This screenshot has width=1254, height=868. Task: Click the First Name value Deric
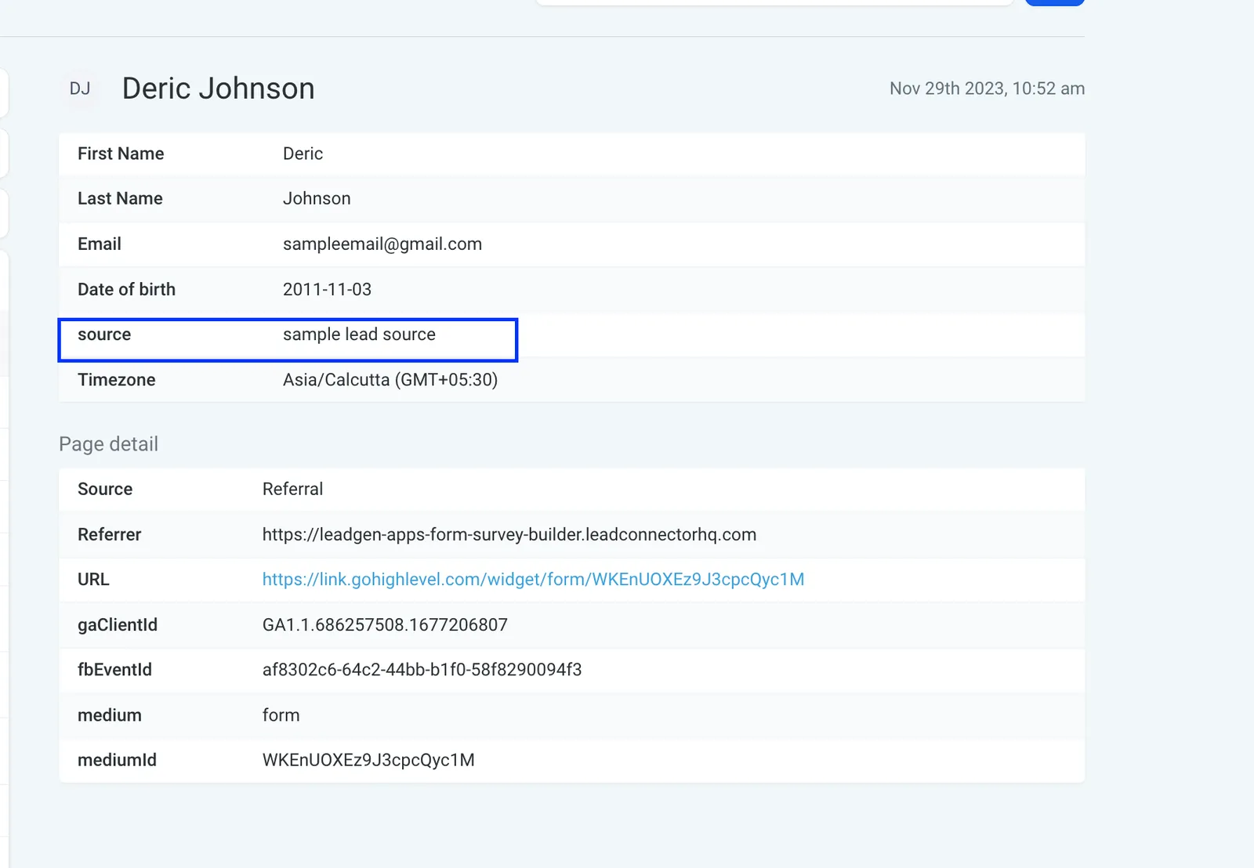click(x=303, y=154)
